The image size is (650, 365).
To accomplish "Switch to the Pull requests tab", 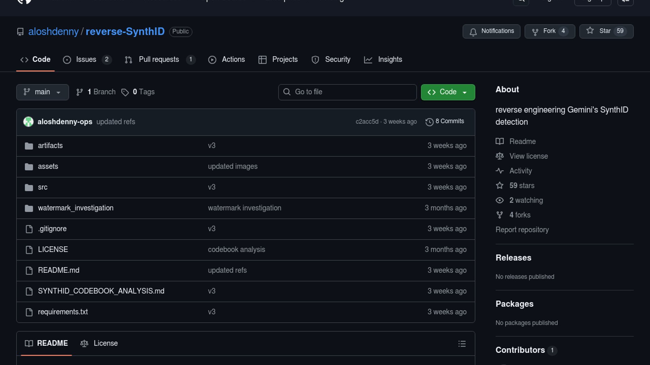I will [x=159, y=59].
